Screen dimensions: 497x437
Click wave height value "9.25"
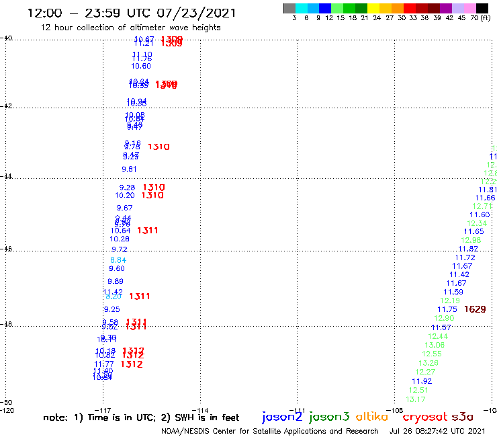click(x=112, y=309)
